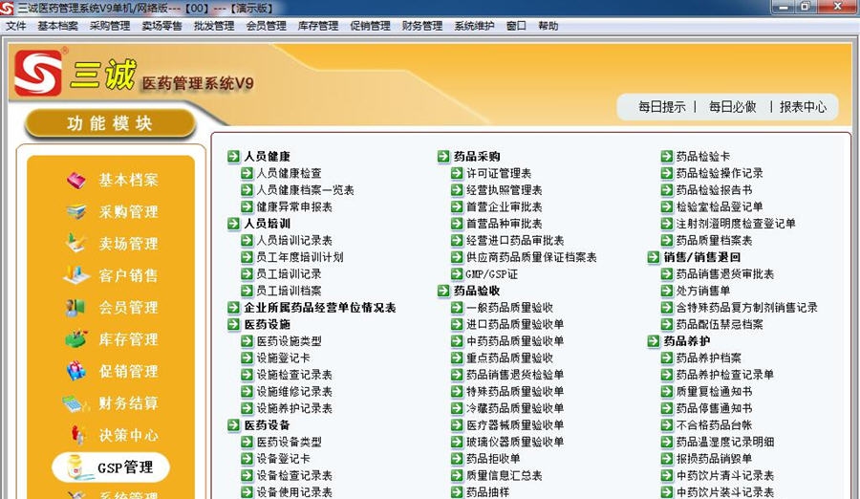Open 不合格药品台帐 entry

tap(714, 424)
